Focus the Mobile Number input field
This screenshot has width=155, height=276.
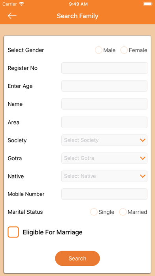click(104, 194)
